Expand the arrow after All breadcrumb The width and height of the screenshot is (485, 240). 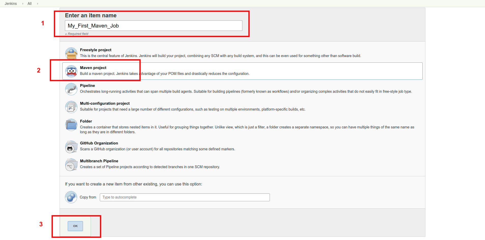(x=37, y=4)
